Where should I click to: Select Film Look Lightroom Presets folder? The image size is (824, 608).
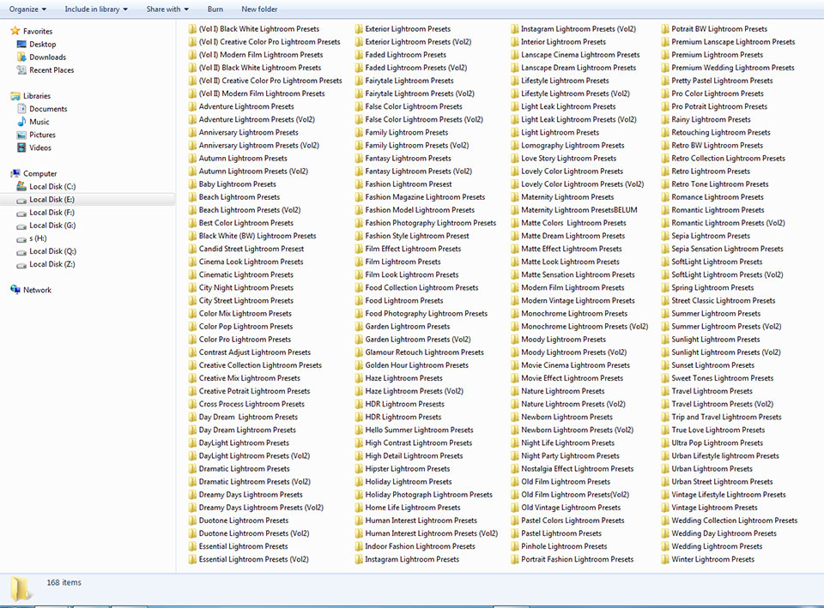pyautogui.click(x=407, y=274)
